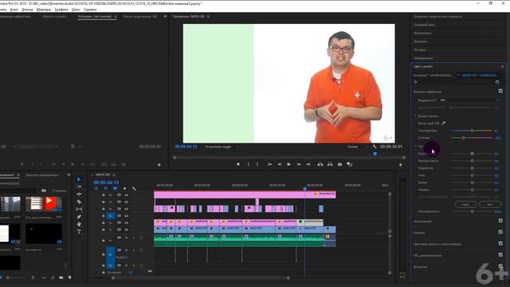This screenshot has height=287, width=510.
Task: Click Add Marker in the Program monitor
Action: [x=238, y=165]
